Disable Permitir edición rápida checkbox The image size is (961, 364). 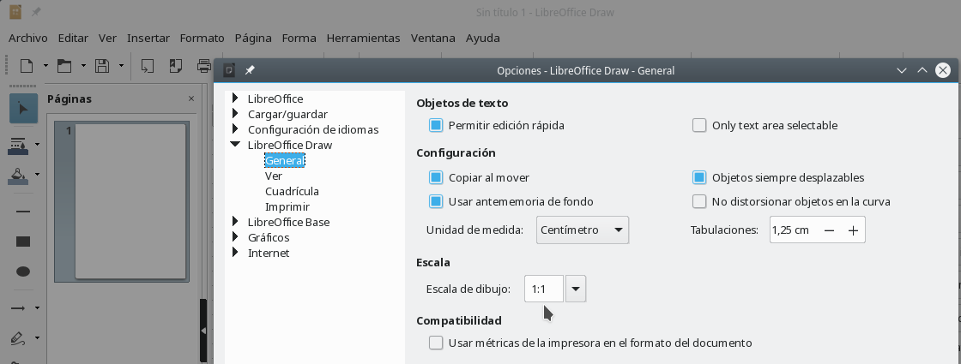click(x=436, y=125)
